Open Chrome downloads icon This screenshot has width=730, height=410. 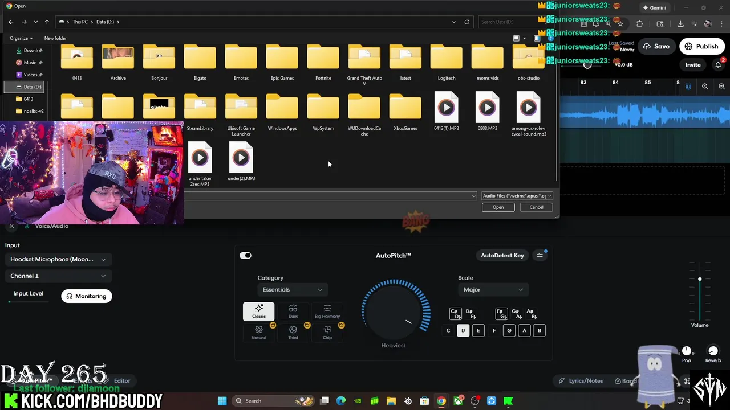(680, 24)
